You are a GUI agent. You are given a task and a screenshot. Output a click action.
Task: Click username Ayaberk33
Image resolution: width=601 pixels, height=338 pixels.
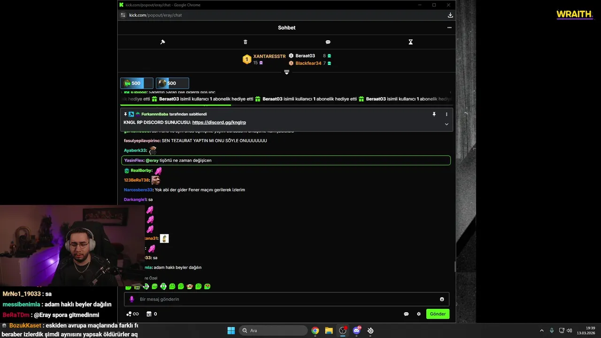[135, 151]
